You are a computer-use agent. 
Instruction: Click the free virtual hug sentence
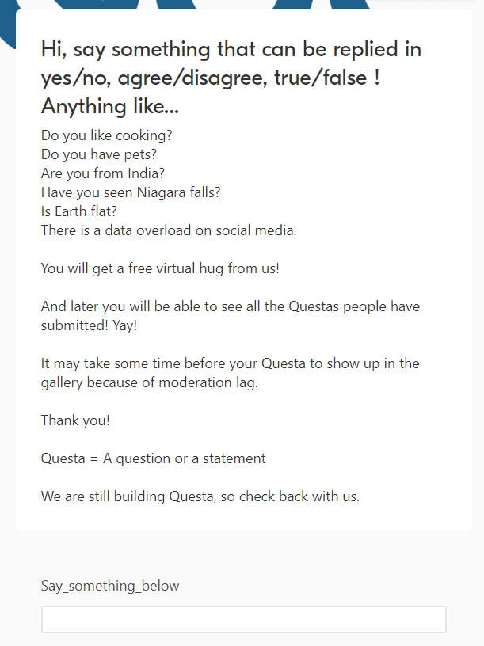click(160, 268)
